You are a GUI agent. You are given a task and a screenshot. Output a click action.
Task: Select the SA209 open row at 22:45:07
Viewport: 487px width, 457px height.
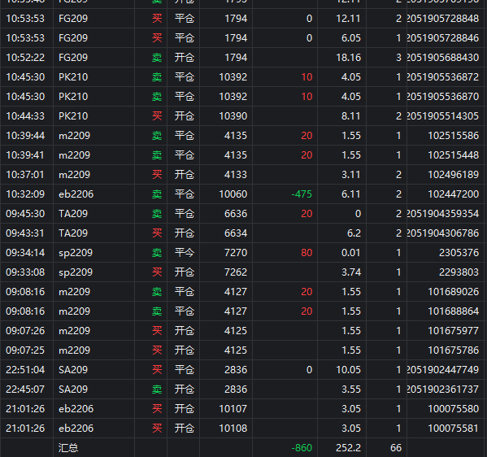(x=244, y=390)
